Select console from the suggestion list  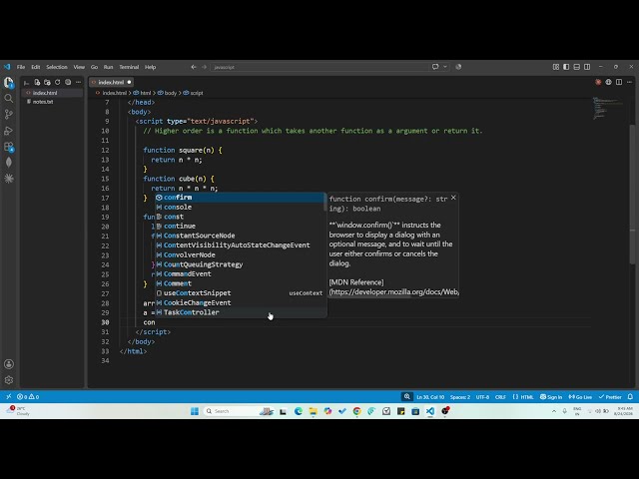(x=241, y=207)
